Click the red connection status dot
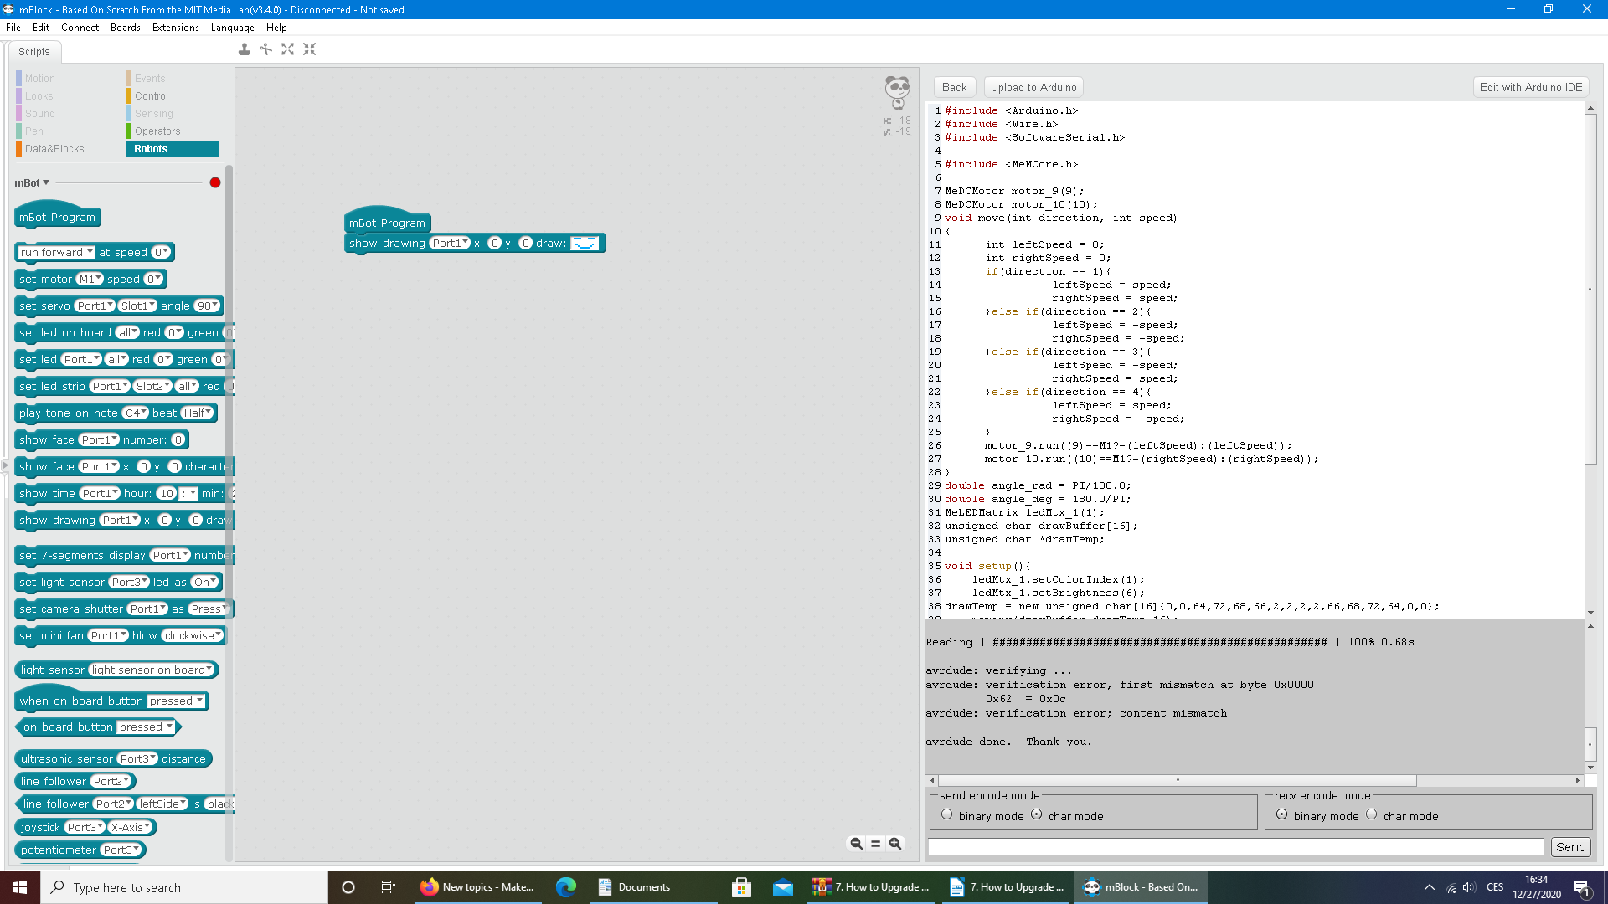 coord(215,182)
